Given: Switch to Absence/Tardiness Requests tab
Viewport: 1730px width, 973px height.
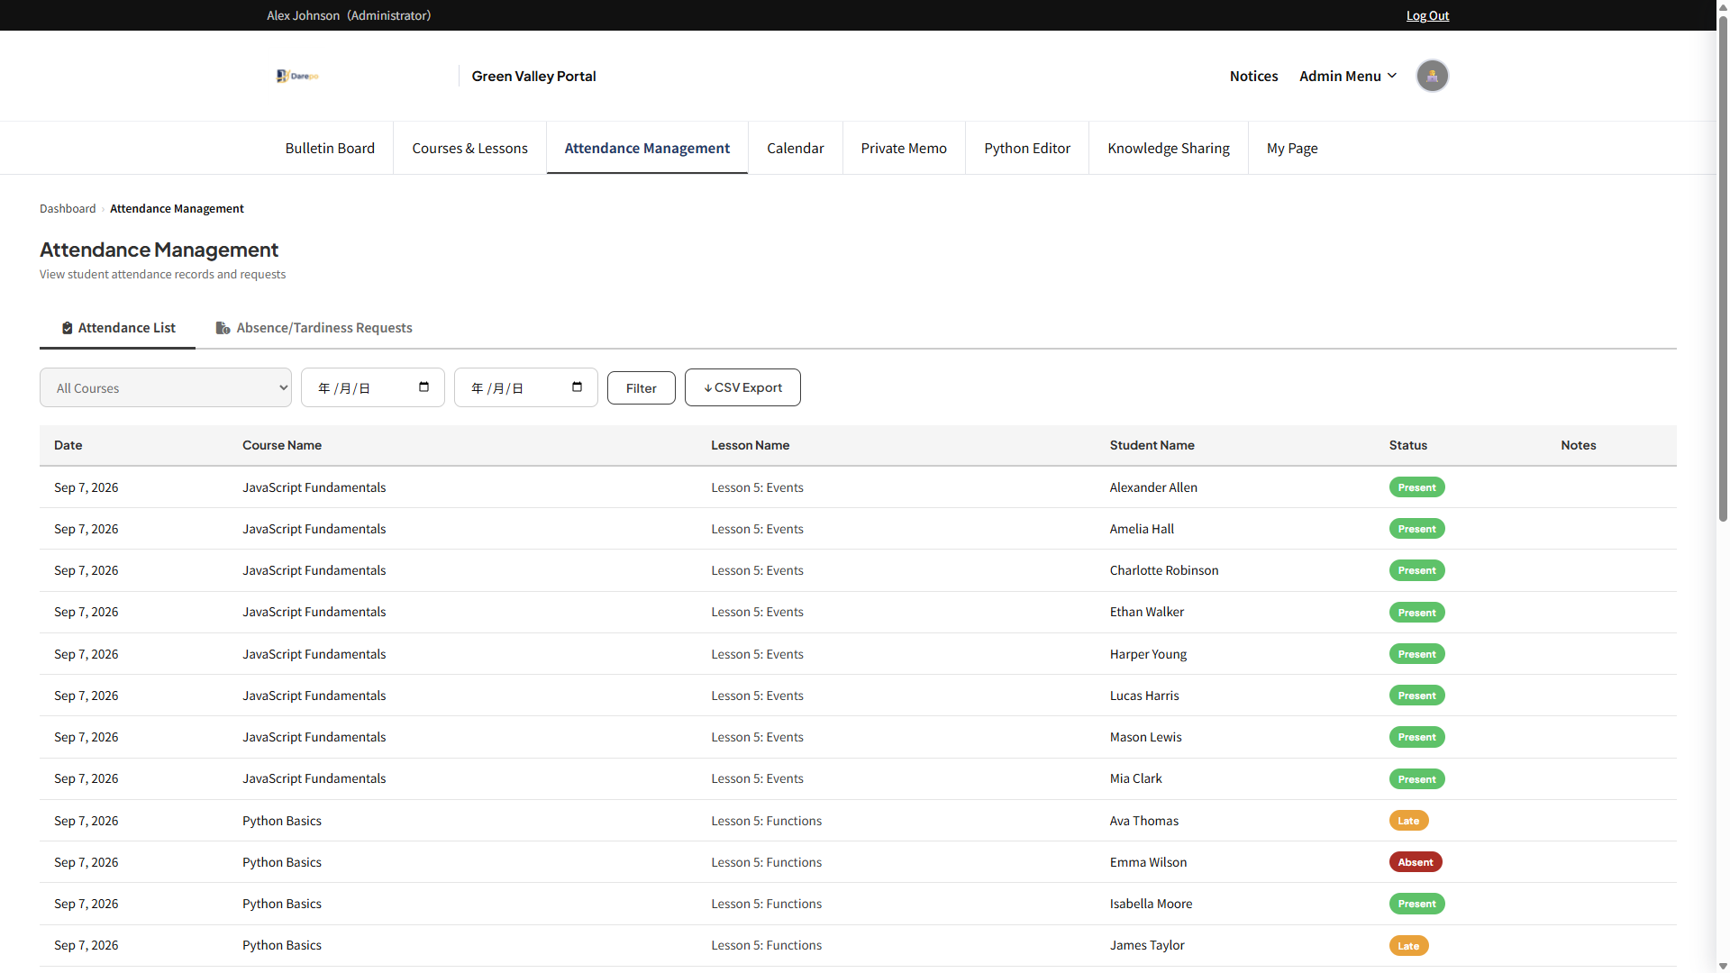Looking at the screenshot, I should tap(314, 328).
